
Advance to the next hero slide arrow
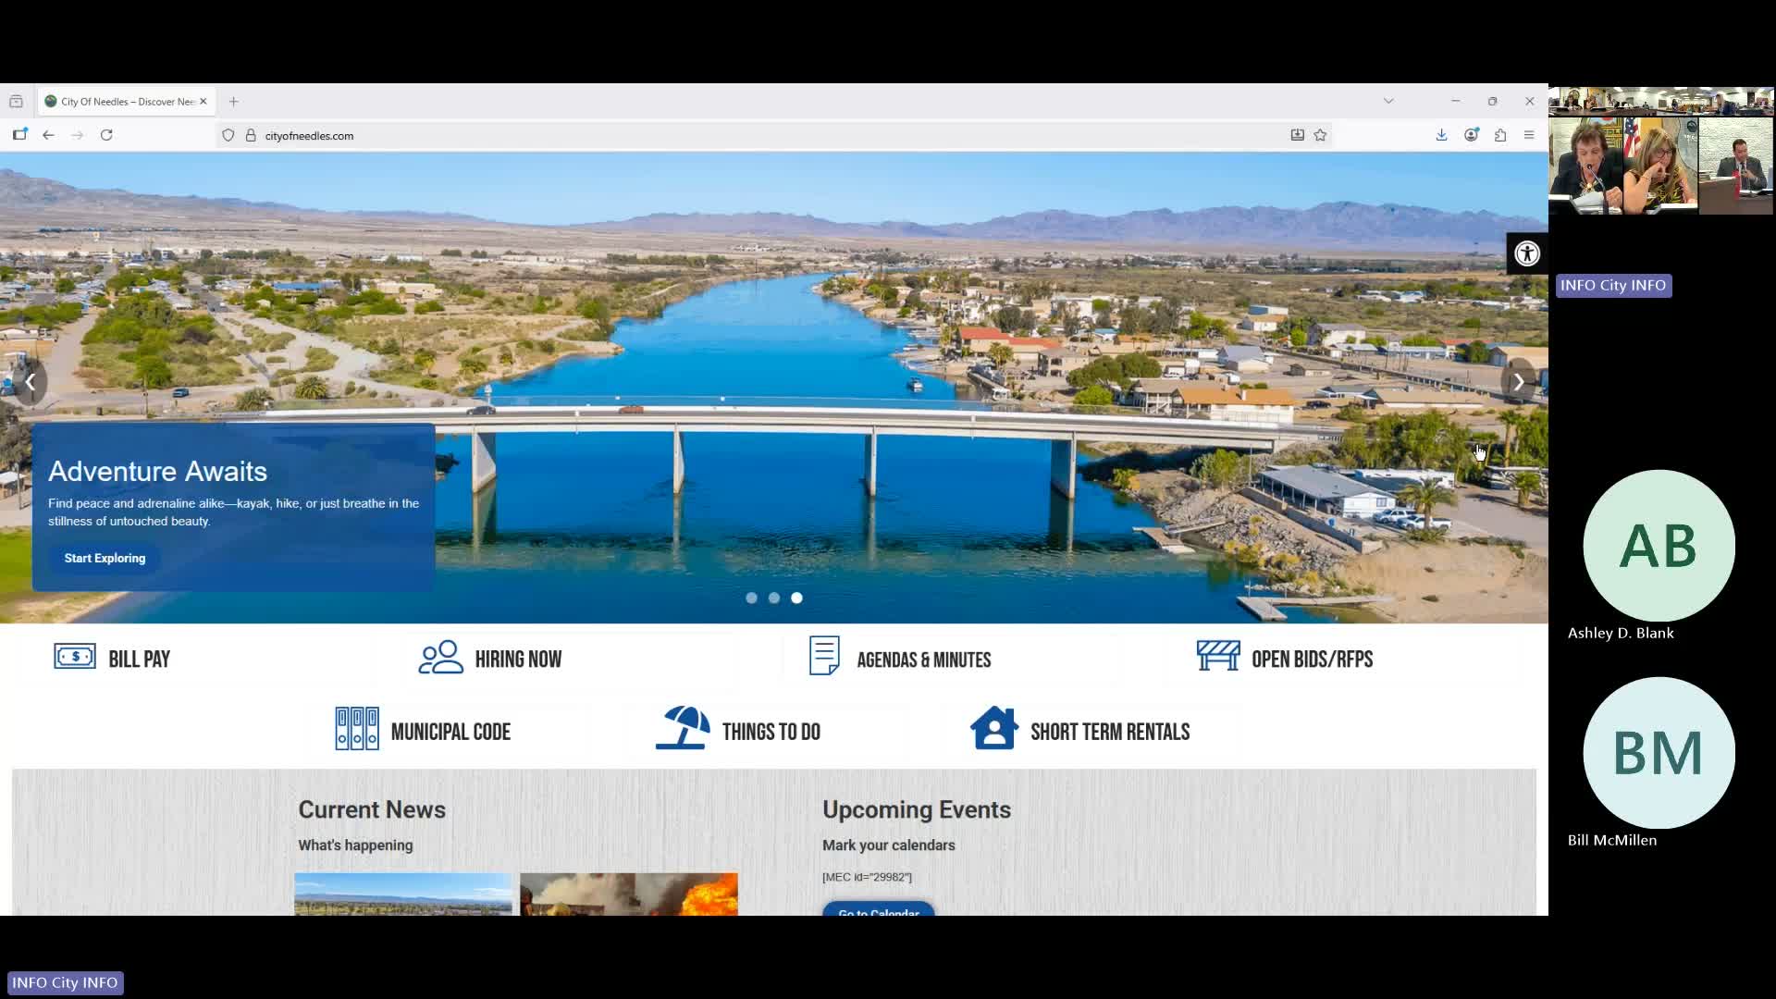tap(1518, 382)
